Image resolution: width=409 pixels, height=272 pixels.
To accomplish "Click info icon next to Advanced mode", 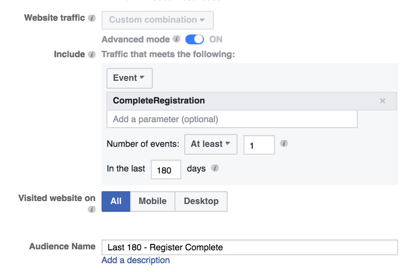I will (176, 39).
